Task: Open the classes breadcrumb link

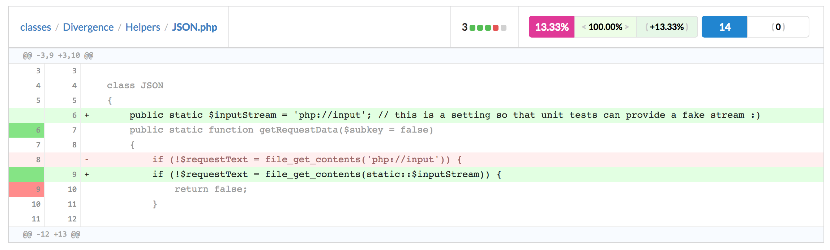Action: (35, 27)
